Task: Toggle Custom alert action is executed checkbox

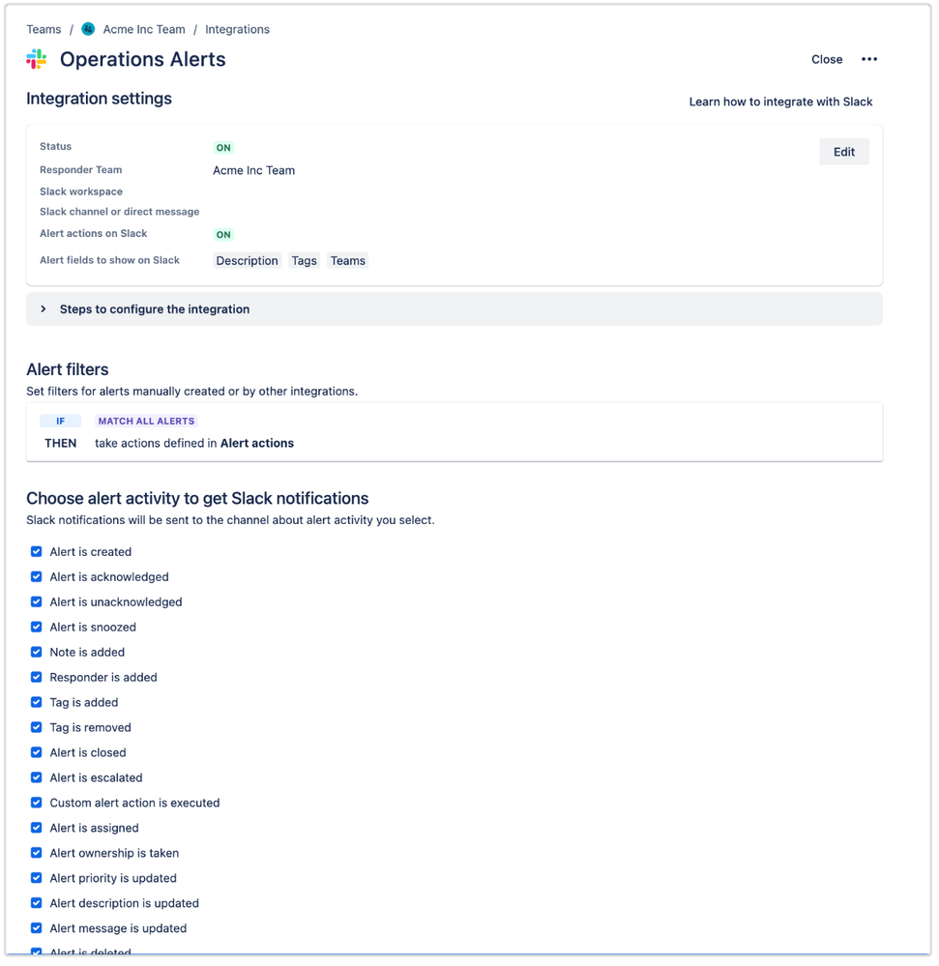Action: (37, 803)
